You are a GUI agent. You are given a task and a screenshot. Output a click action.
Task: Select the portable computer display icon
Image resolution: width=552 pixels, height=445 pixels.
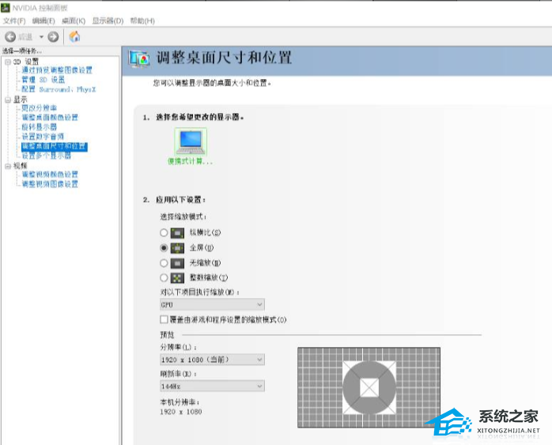[x=191, y=141]
